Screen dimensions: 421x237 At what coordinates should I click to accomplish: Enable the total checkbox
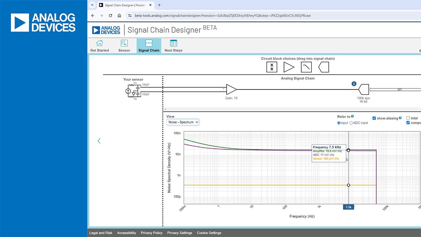click(x=408, y=118)
